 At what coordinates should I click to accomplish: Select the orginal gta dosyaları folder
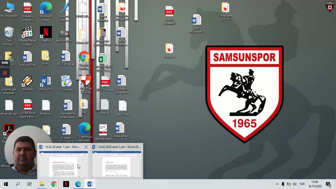pos(9,85)
